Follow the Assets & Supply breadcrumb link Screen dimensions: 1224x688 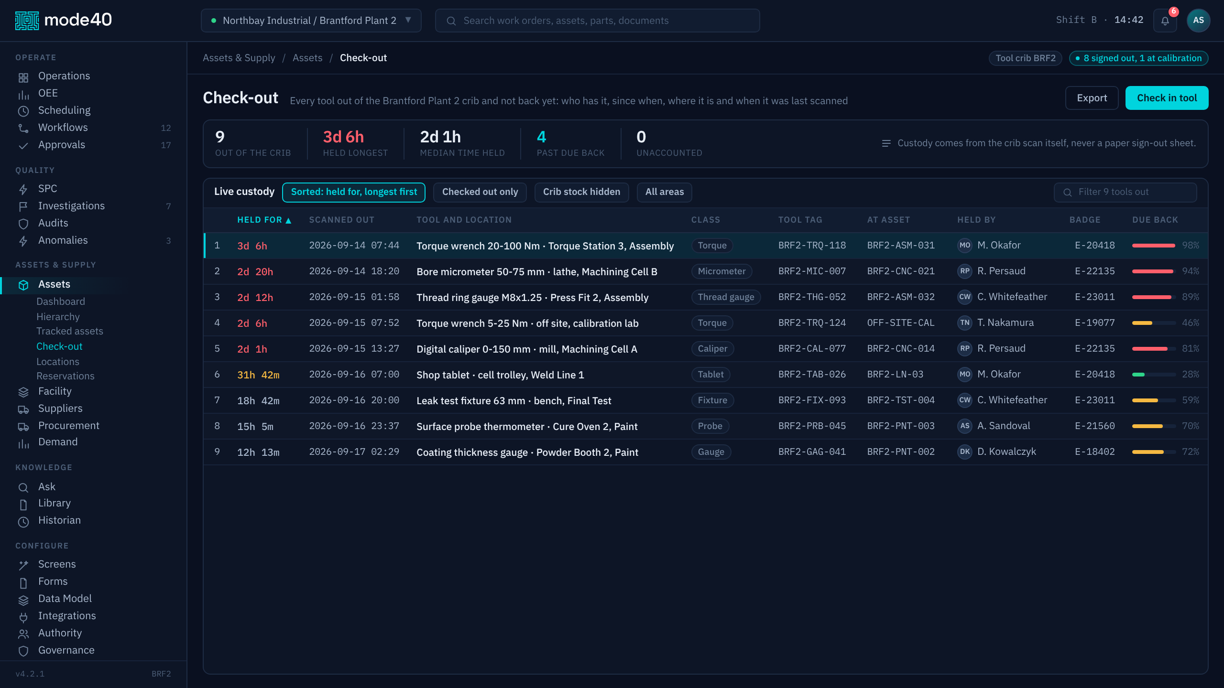(x=239, y=58)
